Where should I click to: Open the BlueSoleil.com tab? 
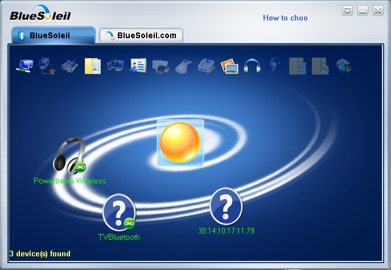tap(141, 35)
